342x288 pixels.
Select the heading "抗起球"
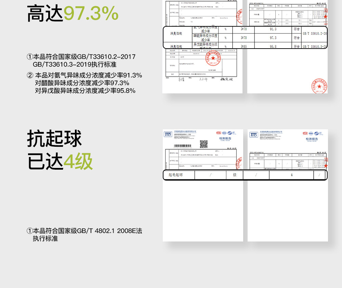coord(54,138)
